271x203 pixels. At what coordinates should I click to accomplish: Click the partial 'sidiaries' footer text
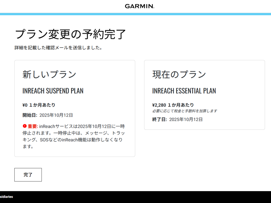(6, 197)
